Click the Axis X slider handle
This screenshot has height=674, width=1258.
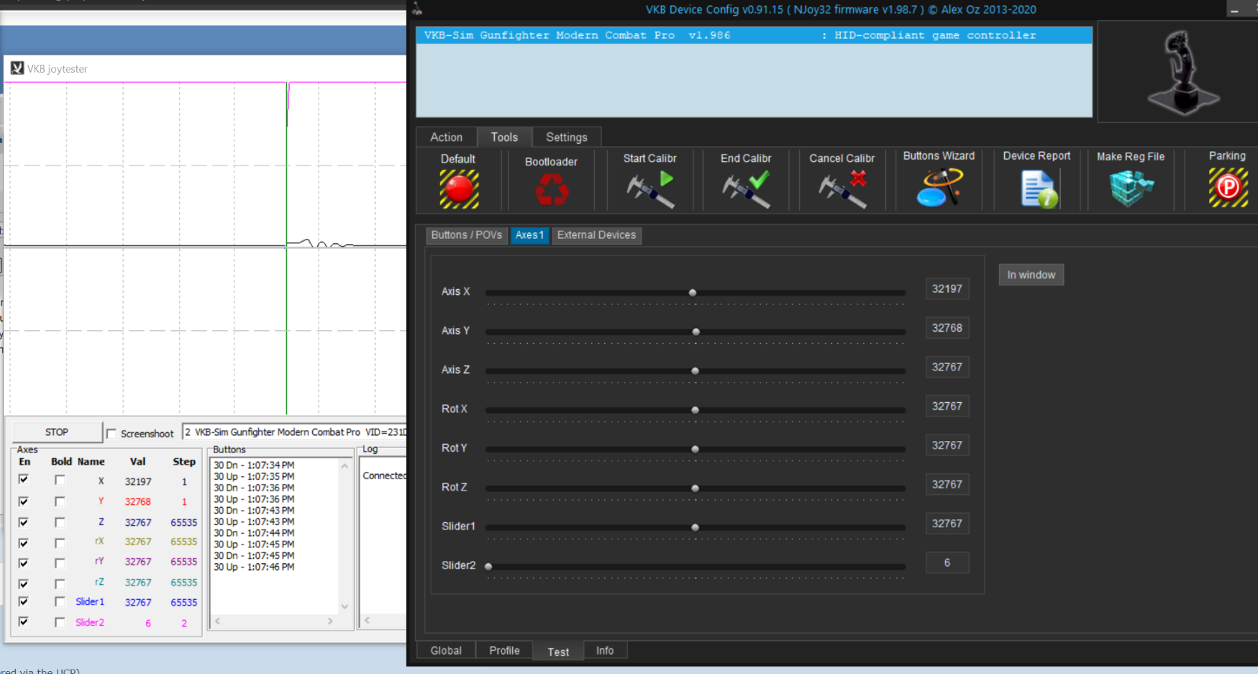(x=693, y=293)
